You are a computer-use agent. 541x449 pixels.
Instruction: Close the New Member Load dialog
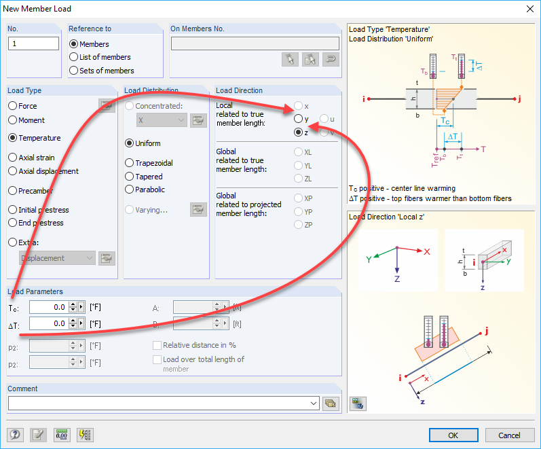530,9
